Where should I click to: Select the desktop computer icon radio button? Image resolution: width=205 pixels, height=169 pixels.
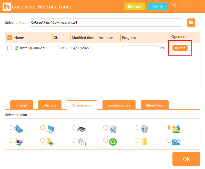pyautogui.click(x=43, y=128)
